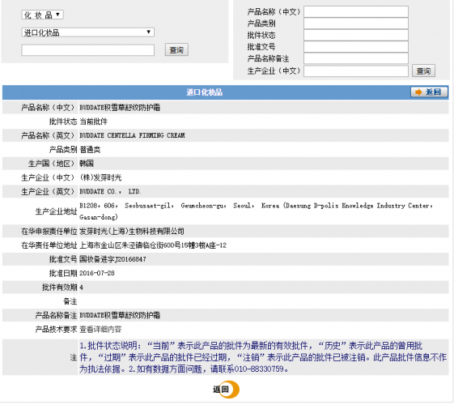Click the bottom orange 返回 button
The image size is (454, 405).
click(226, 390)
